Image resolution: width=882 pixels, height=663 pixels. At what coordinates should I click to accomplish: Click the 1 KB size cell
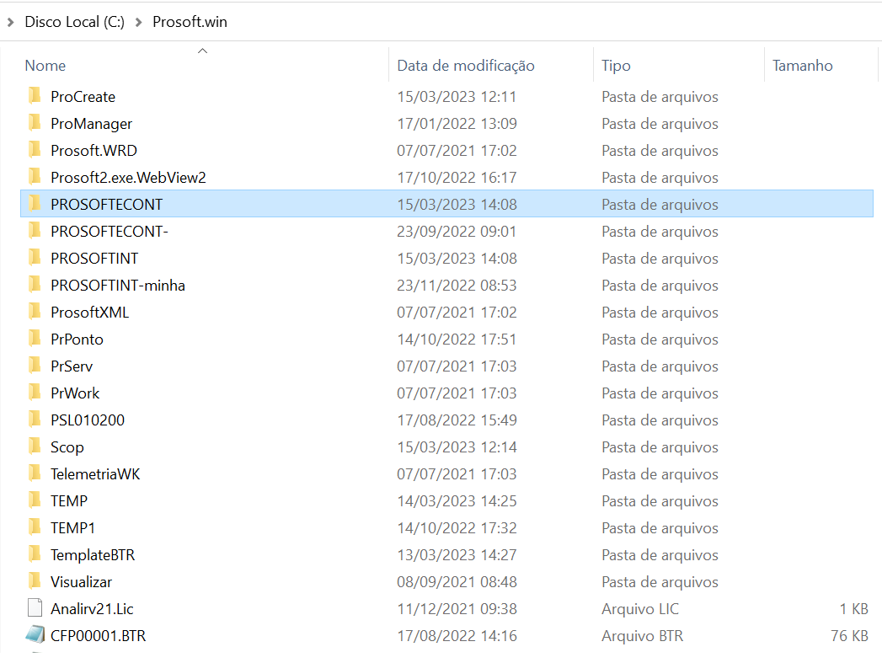click(x=854, y=609)
